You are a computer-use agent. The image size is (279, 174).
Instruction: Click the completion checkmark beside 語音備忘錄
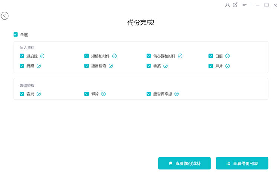pos(176,94)
